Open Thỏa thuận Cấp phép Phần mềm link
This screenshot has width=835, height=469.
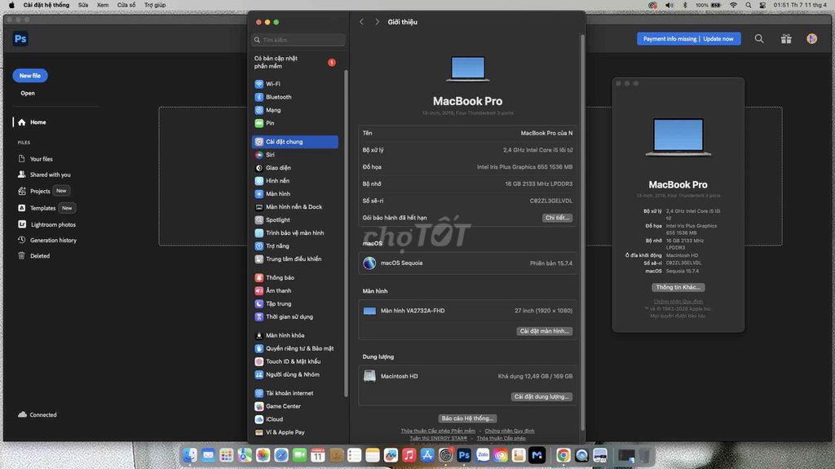pos(438,431)
